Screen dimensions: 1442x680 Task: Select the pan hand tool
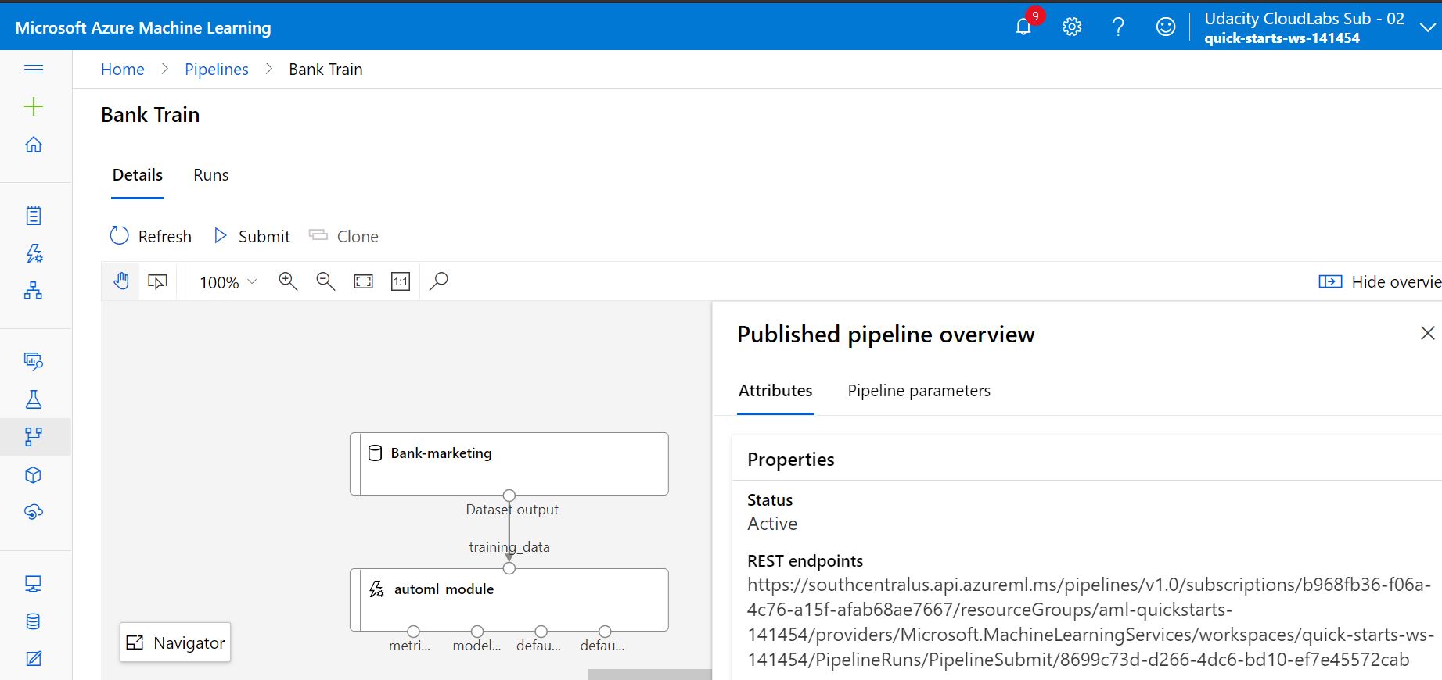pyautogui.click(x=121, y=281)
